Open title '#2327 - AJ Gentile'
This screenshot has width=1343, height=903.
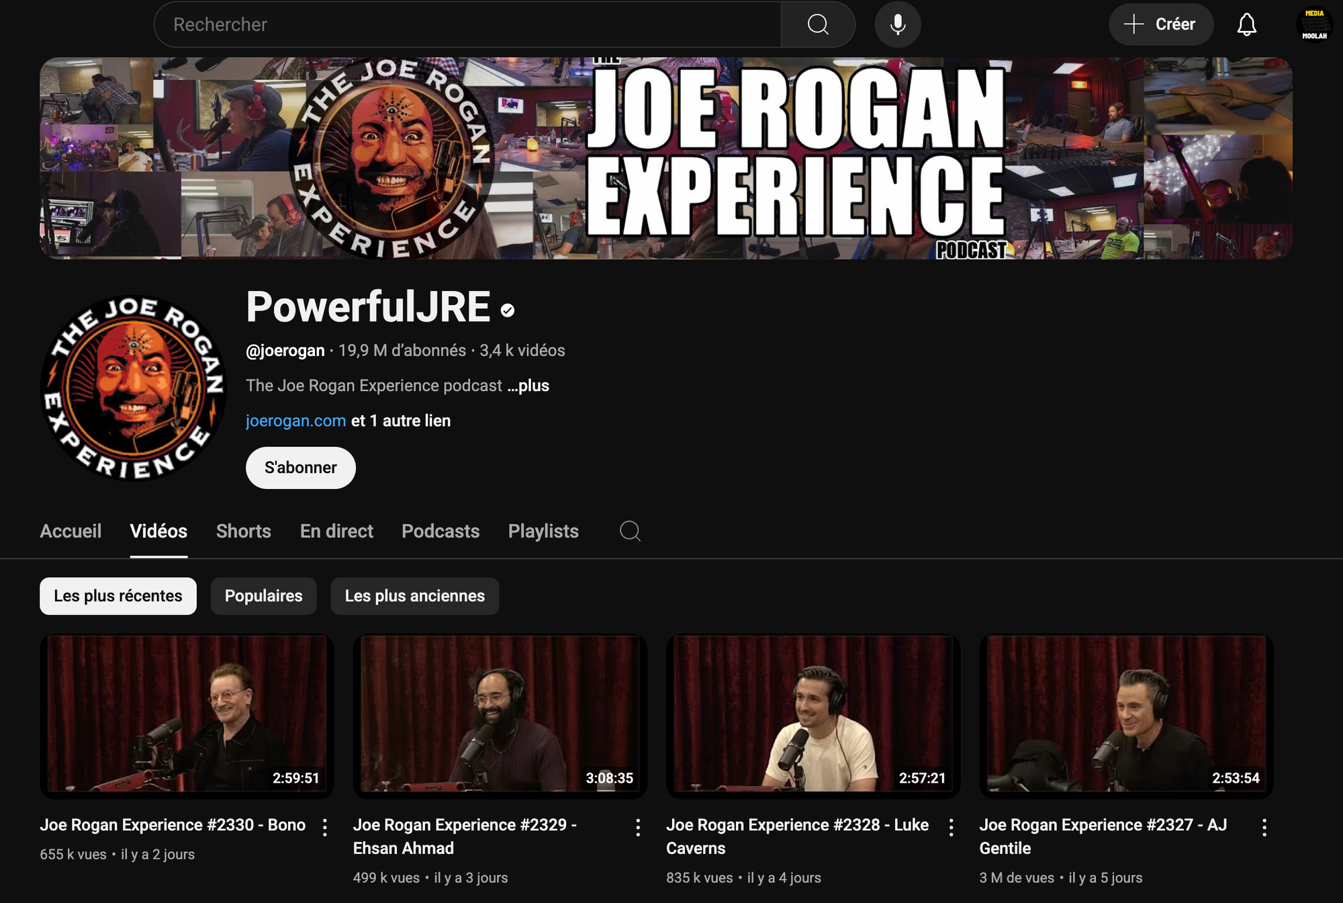coord(1103,836)
